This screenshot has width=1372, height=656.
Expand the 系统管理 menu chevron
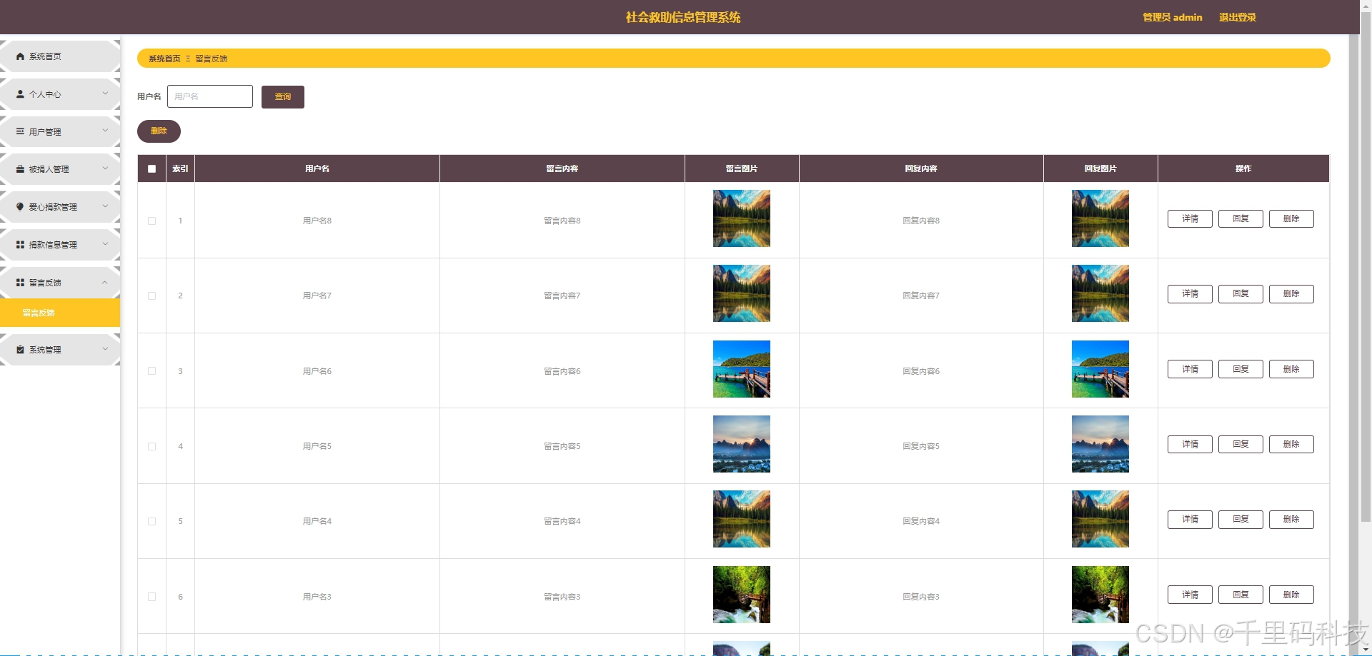[x=105, y=349]
